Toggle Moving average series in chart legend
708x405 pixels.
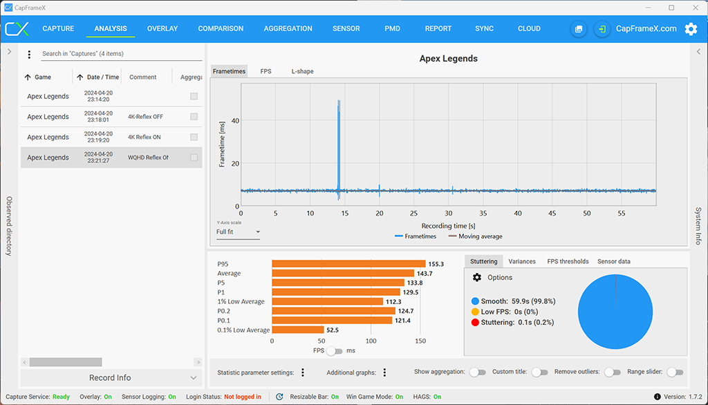tap(476, 236)
